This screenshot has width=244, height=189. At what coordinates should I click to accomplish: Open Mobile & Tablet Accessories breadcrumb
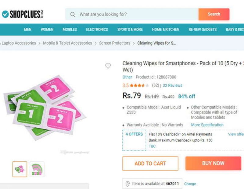click(x=67, y=43)
